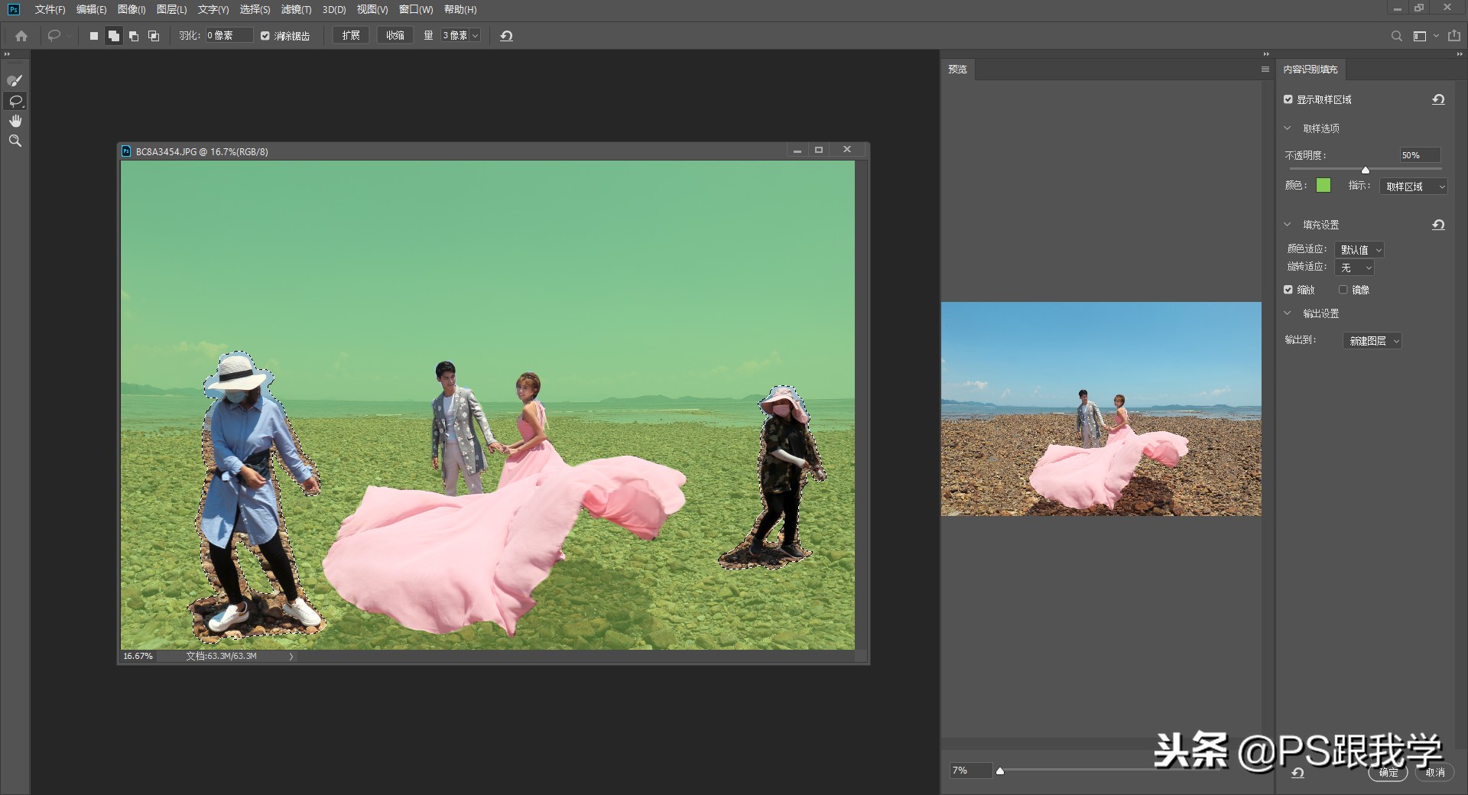The width and height of the screenshot is (1468, 795).
Task: Click the reset icon next to 显示取样区域
Action: coord(1437,99)
